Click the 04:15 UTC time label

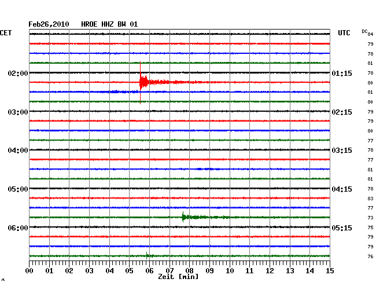click(x=342, y=189)
